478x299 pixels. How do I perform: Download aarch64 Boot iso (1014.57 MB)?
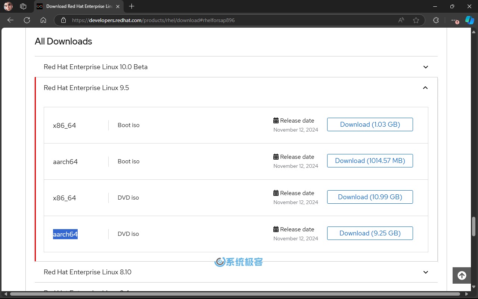click(370, 161)
